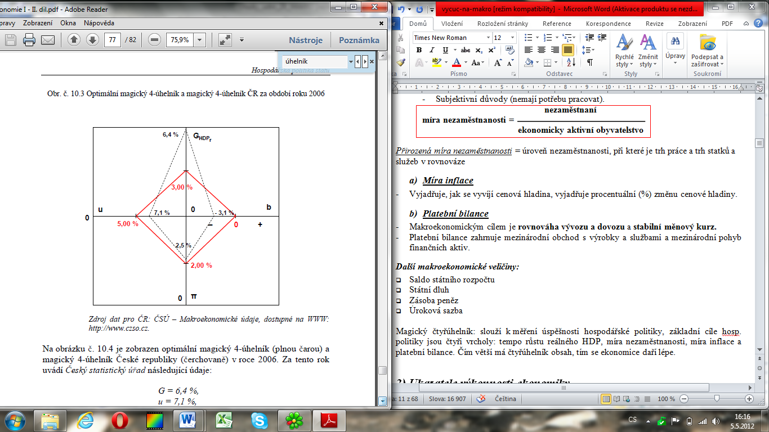Toggle show paragraph marks (¶)
Image resolution: width=769 pixels, height=432 pixels.
click(x=589, y=62)
